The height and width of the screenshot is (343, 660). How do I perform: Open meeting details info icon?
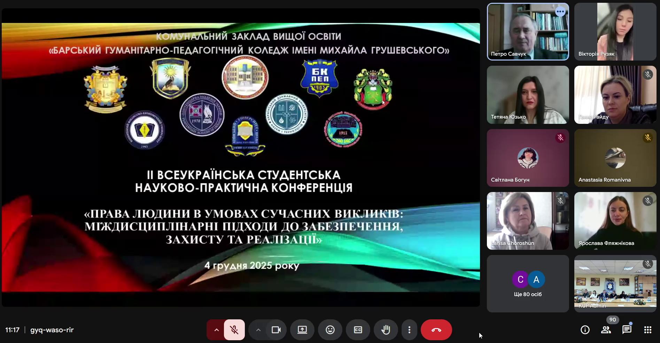(x=585, y=330)
